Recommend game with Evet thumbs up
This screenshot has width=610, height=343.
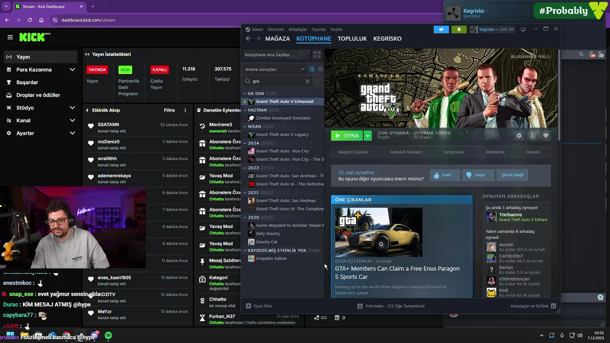(445, 175)
